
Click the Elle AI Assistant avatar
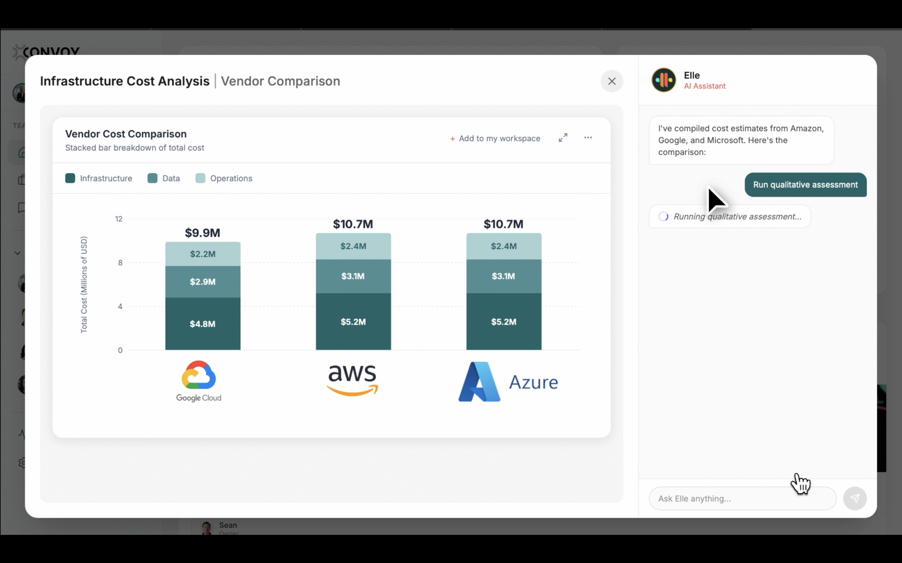[x=663, y=80]
